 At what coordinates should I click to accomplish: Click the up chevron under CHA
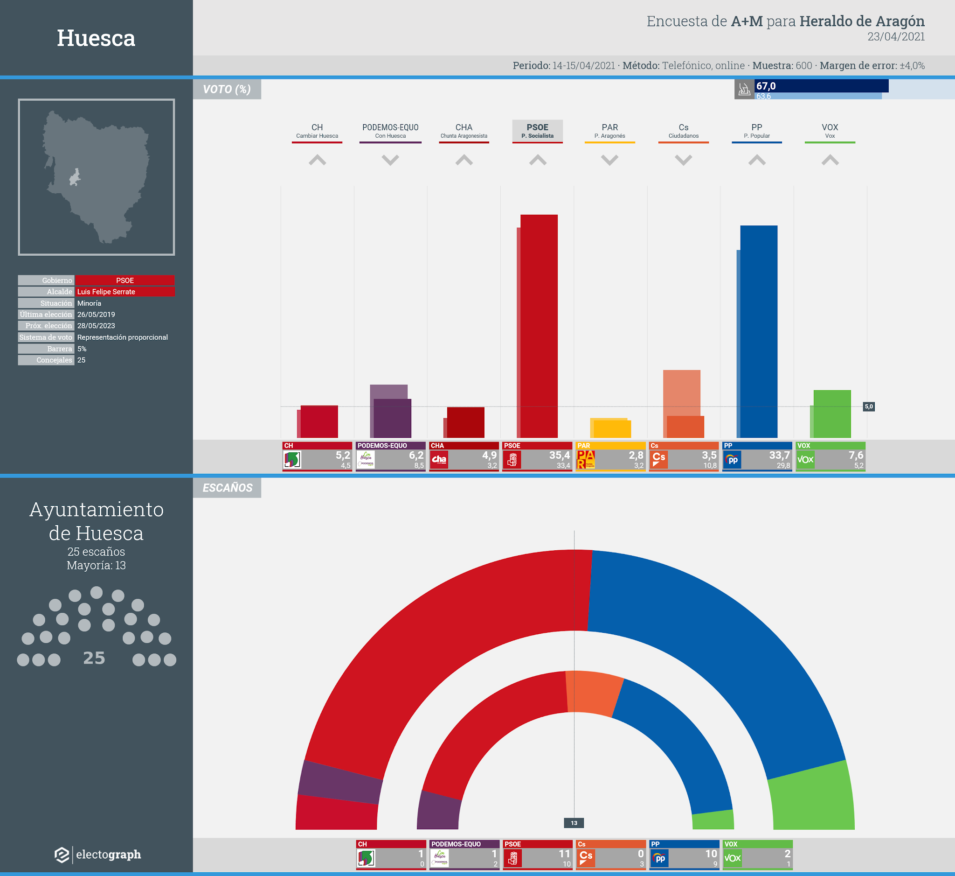[464, 160]
